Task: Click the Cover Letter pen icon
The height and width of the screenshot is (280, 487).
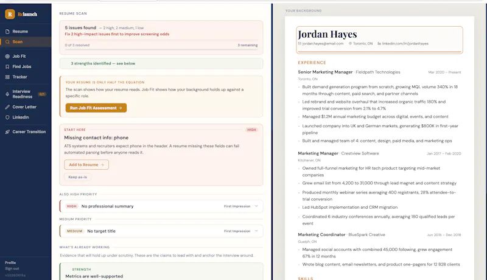Action: click(x=7, y=107)
